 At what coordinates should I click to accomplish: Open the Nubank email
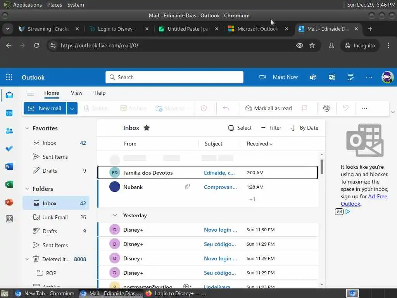pyautogui.click(x=208, y=187)
